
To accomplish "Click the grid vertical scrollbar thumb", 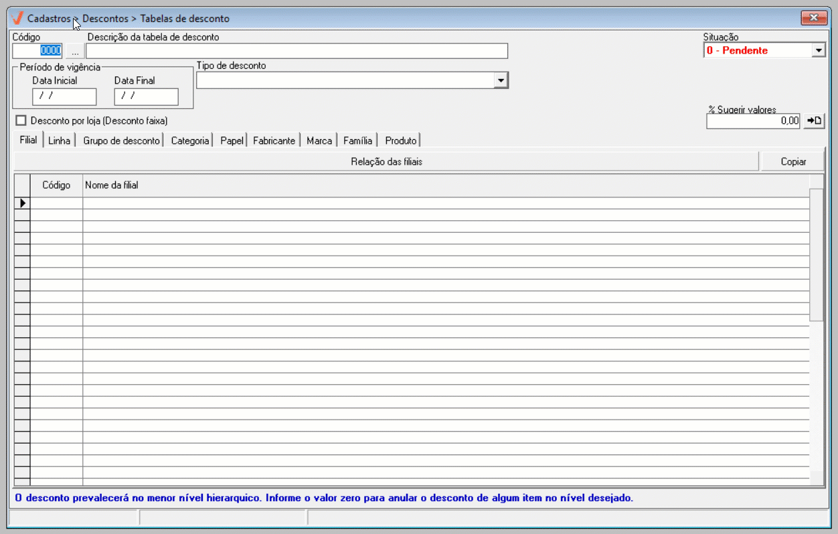I will click(817, 254).
